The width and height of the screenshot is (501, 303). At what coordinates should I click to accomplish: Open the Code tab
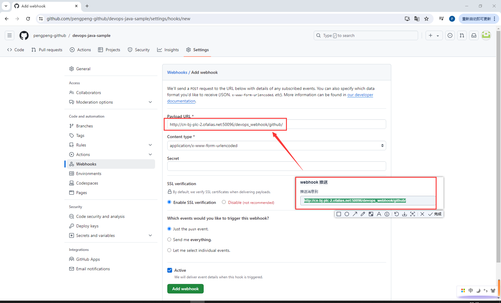click(x=16, y=50)
